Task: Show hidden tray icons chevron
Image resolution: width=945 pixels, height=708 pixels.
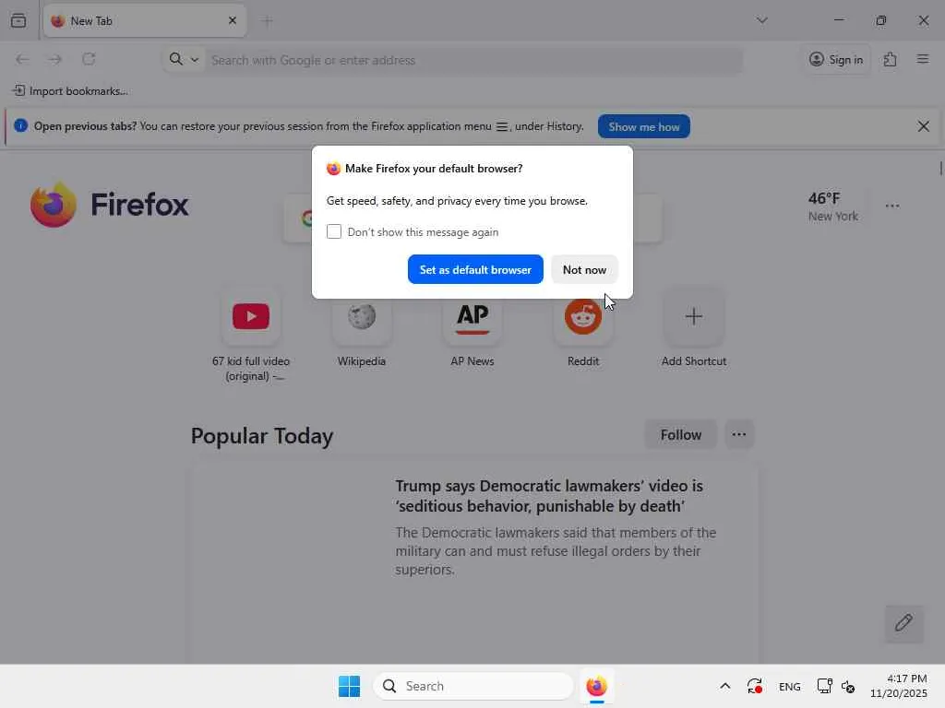Action: click(725, 686)
